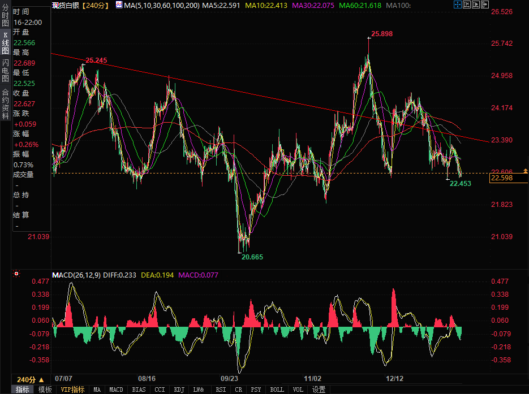Switch to the 模板 bottom tab
Image resolution: width=529 pixels, height=394 pixels.
pos(45,389)
